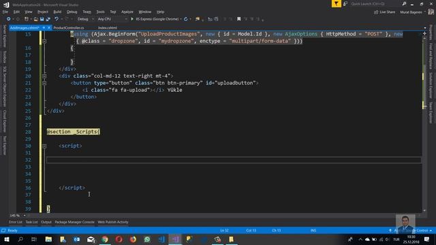436x245 pixels.
Task: Open the Edit menu
Action: coord(16,12)
